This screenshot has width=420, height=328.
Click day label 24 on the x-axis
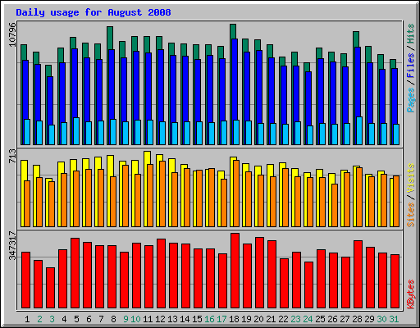(308, 319)
